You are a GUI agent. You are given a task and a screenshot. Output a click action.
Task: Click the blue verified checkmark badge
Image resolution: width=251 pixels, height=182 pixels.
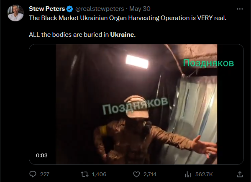point(69,9)
